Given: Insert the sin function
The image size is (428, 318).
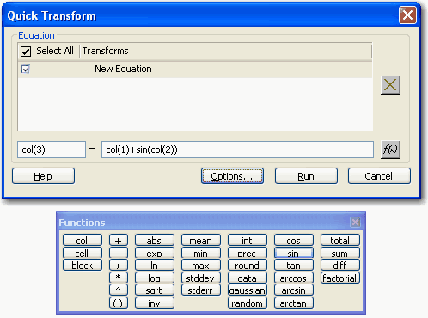Looking at the screenshot, I should 294,253.
